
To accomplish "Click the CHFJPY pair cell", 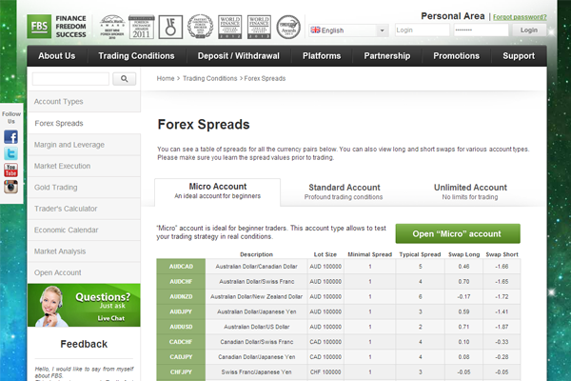I will coord(181,372).
